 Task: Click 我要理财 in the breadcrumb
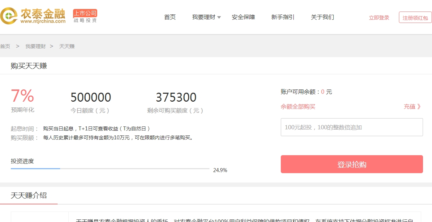point(36,46)
